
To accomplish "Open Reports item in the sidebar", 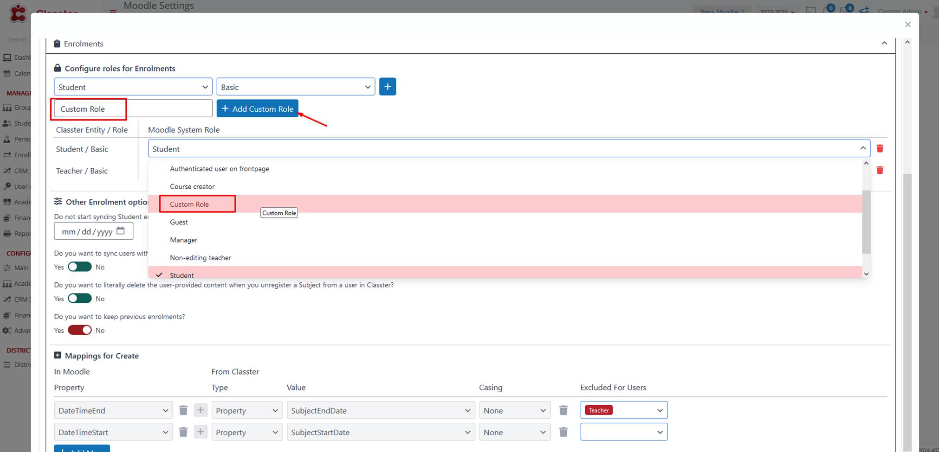I will 17,234.
